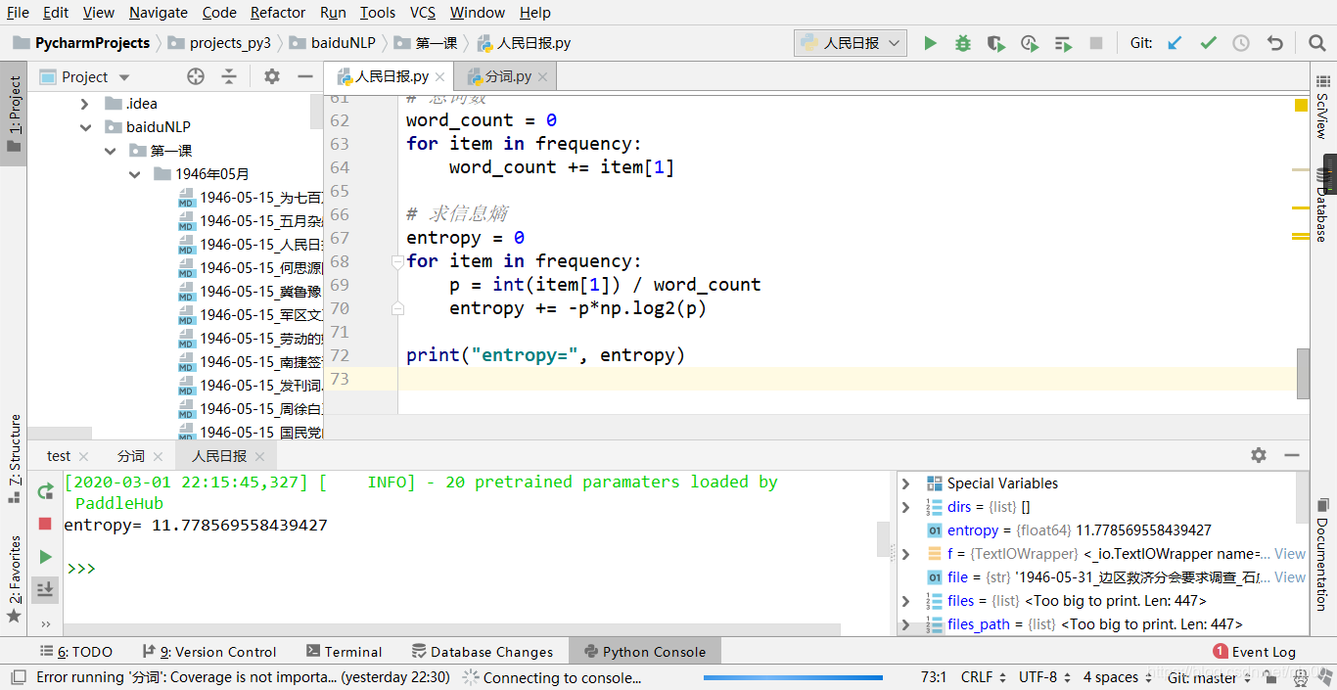Viewport: 1337px width, 690px height.
Task: Rerun the console with the green rerun icon
Action: [x=45, y=491]
